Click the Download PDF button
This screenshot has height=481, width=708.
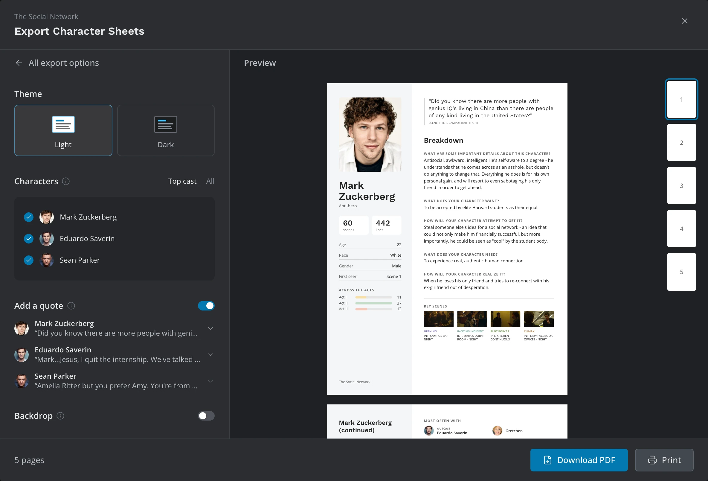click(x=579, y=460)
